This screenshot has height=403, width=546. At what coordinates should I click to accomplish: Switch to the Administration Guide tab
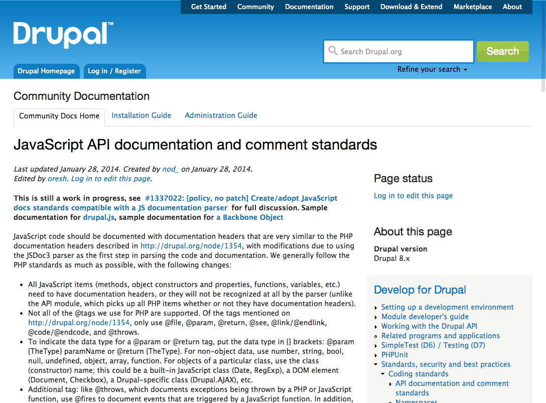coord(221,115)
